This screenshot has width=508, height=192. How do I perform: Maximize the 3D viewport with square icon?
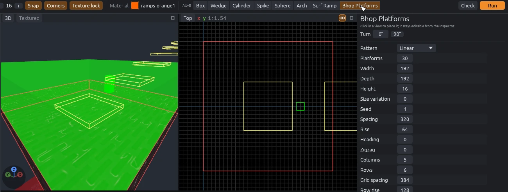173,18
